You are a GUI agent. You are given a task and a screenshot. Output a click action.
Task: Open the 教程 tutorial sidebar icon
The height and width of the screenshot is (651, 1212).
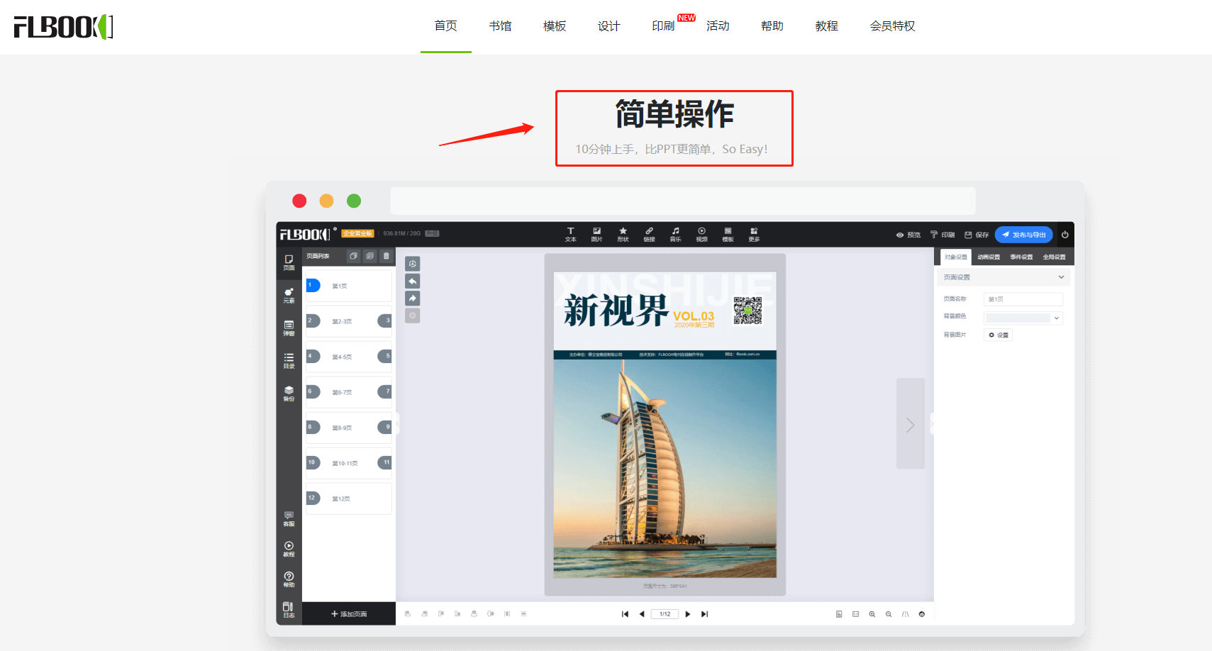click(289, 550)
